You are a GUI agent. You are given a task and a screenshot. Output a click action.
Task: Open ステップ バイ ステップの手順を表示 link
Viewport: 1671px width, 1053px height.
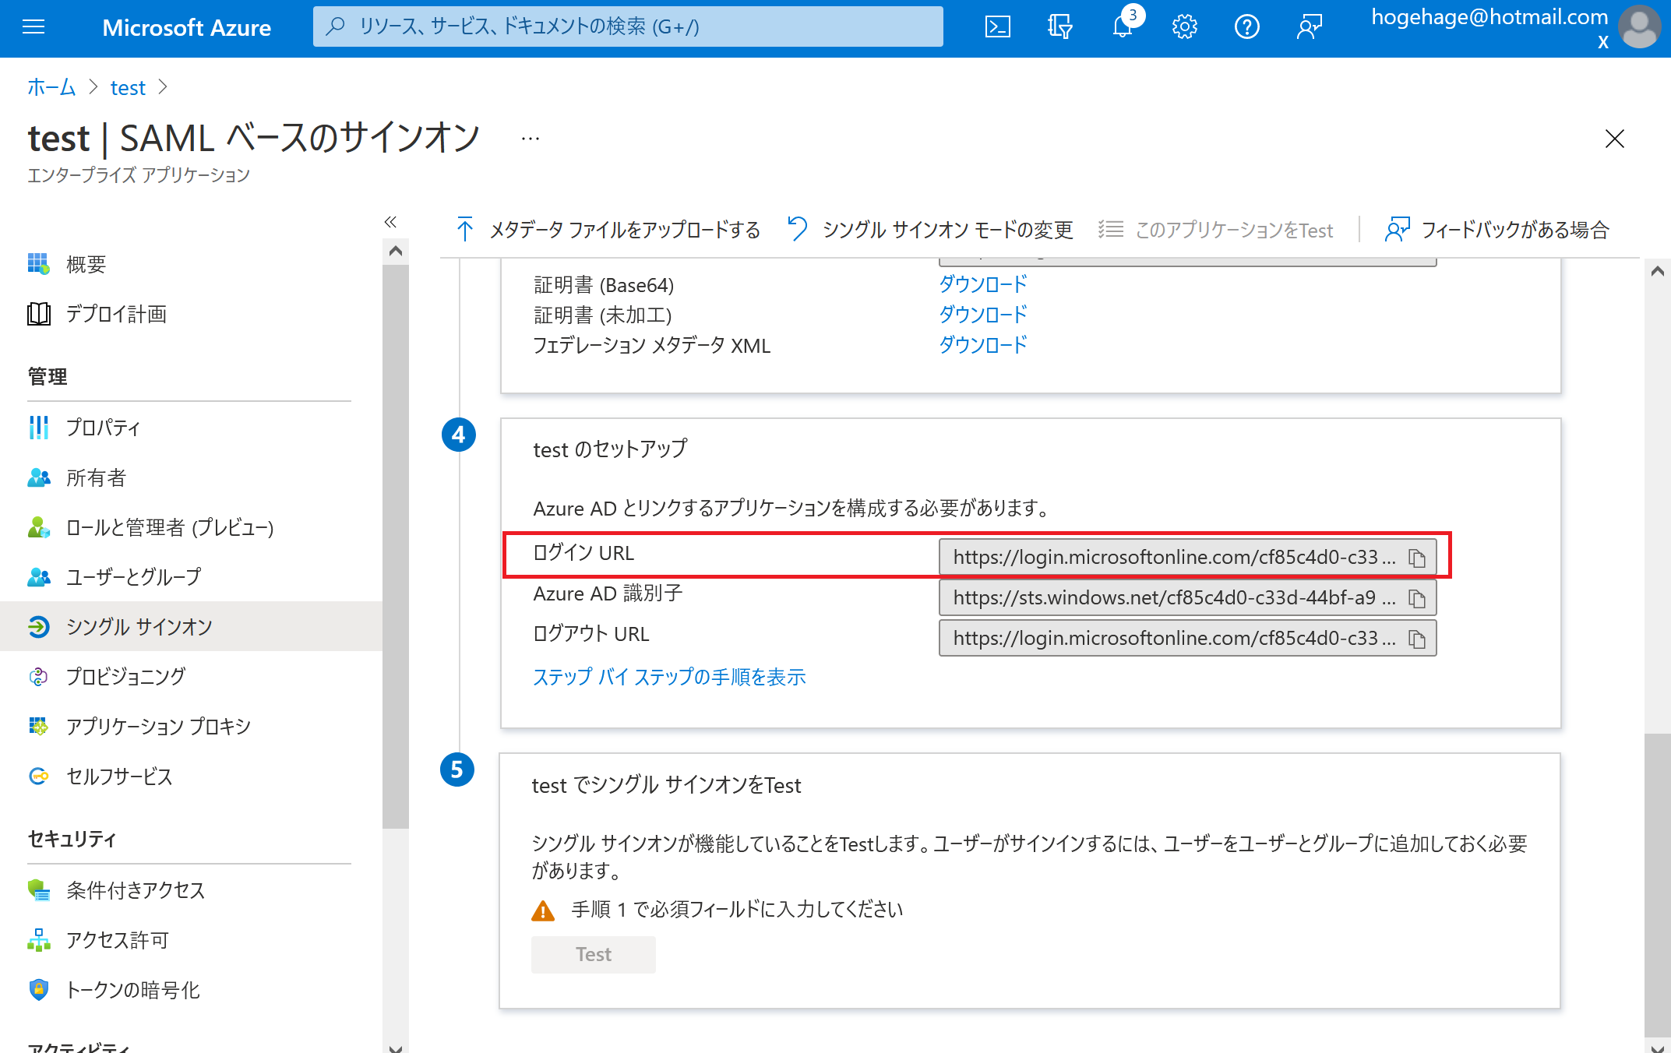pos(669,677)
